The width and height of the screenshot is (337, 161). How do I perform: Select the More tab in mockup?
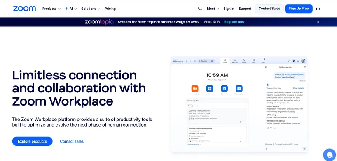click(263, 61)
